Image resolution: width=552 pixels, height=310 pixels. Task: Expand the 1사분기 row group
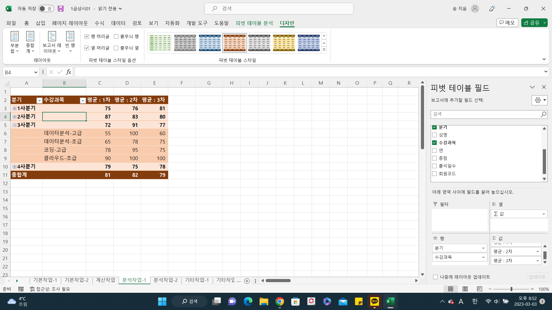pyautogui.click(x=14, y=108)
